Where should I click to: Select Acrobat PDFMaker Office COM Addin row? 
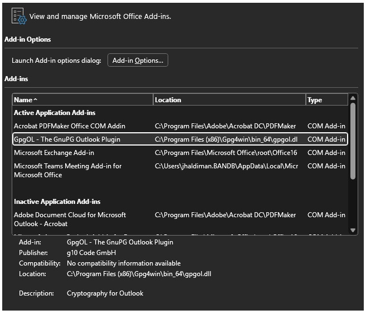[70, 126]
